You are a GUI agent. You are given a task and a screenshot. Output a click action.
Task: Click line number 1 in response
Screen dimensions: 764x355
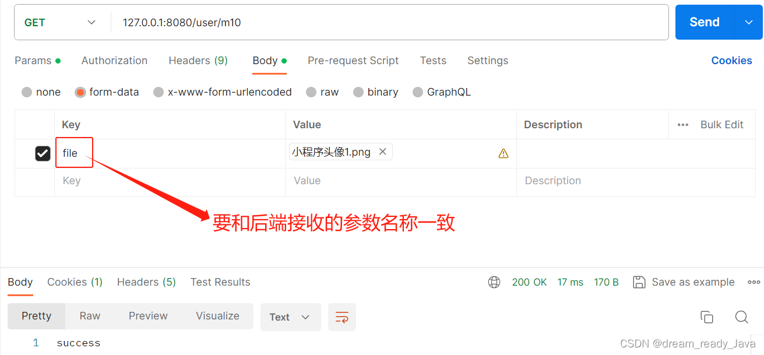[x=36, y=343]
